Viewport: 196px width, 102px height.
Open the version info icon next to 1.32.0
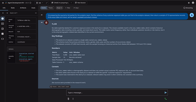coord(30,3)
